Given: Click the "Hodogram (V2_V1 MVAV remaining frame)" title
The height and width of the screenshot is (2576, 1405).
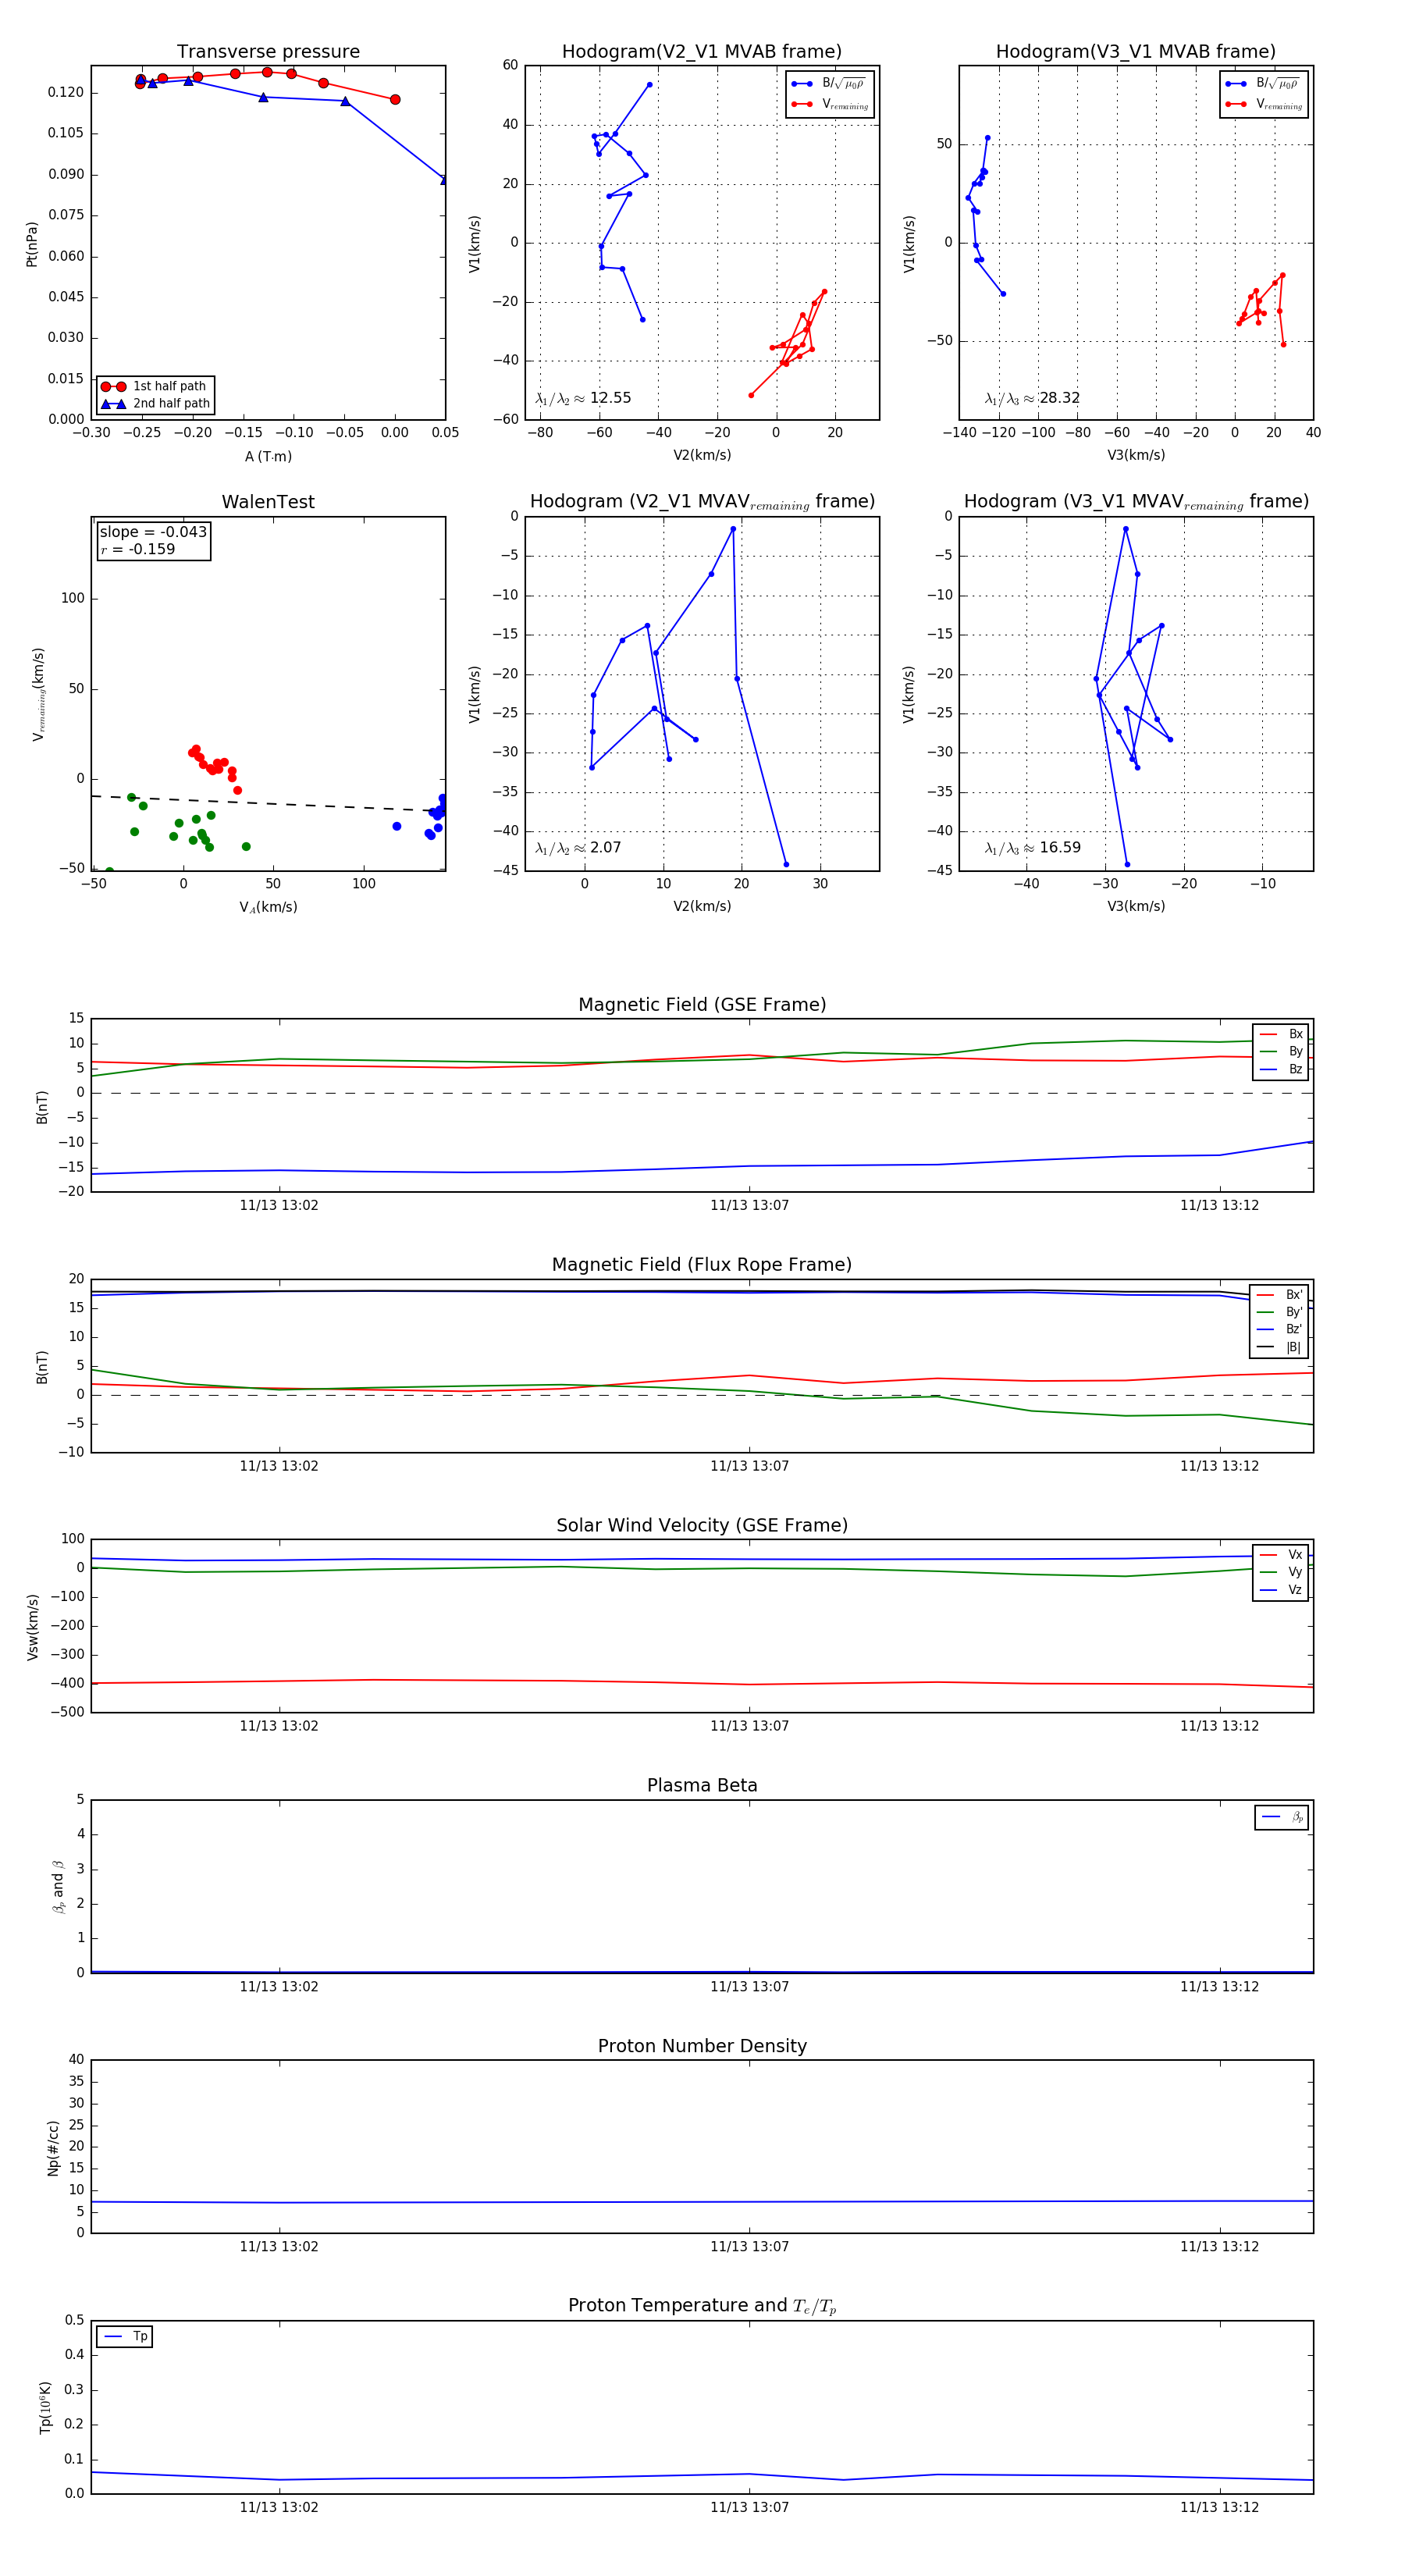Looking at the screenshot, I should coord(702,502).
